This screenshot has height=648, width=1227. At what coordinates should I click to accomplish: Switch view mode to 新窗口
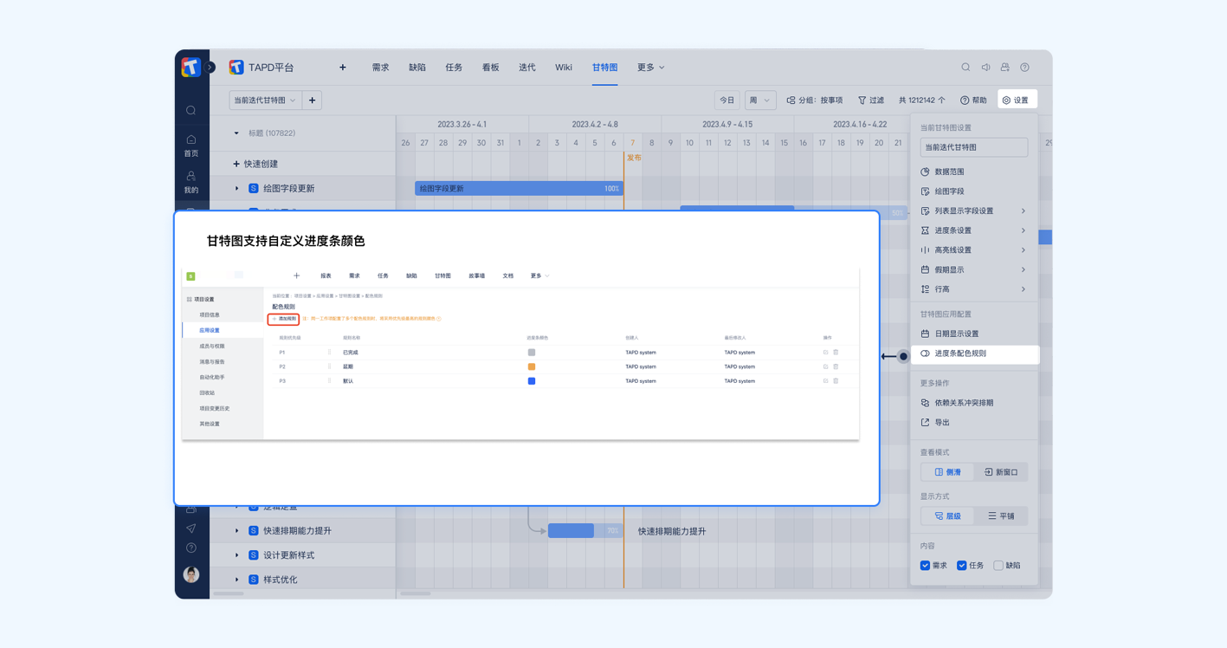tap(1001, 472)
